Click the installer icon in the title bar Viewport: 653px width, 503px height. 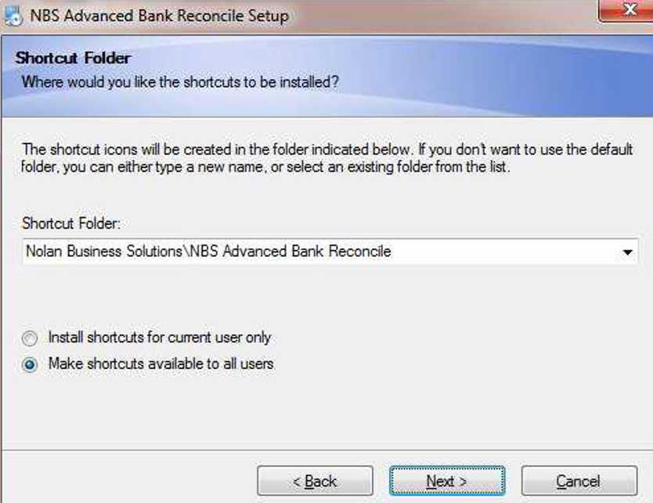point(12,15)
